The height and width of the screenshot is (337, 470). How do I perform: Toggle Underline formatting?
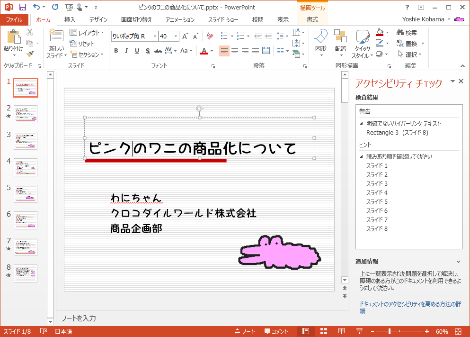tap(137, 51)
